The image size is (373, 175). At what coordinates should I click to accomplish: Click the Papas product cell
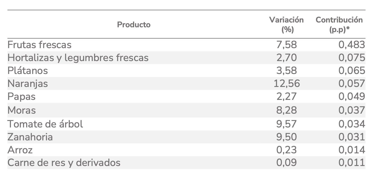pos(21,97)
